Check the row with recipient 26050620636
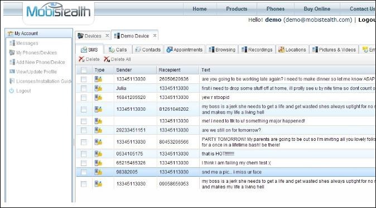Screen dimensions: 376x208 click(84, 79)
